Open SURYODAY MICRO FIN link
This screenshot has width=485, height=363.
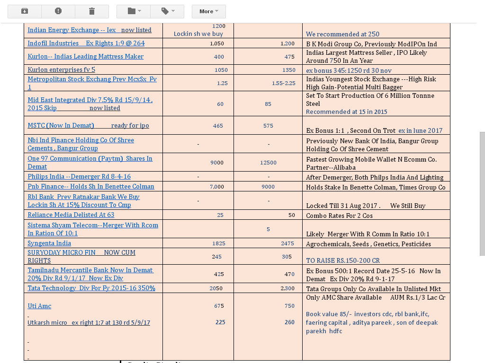pyautogui.click(x=81, y=257)
